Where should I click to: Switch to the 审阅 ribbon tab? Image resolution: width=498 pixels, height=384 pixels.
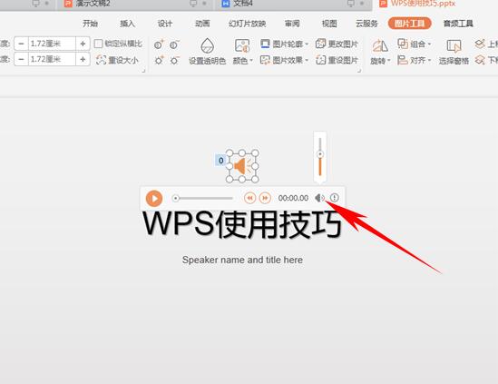(292, 24)
